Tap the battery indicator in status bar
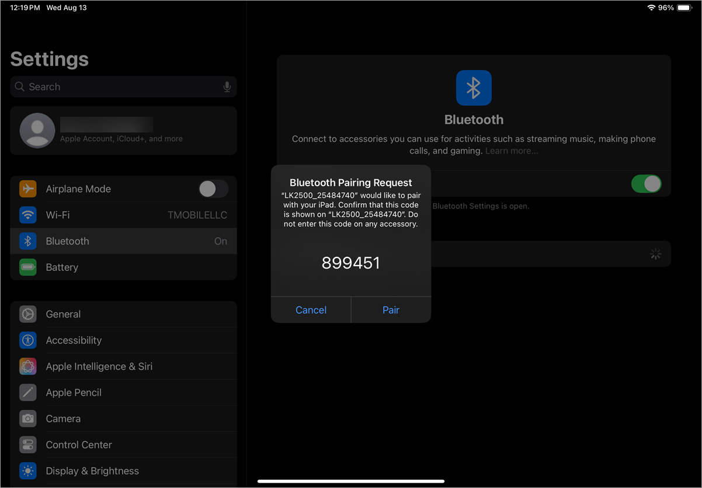Viewport: 702px width, 488px height. click(684, 8)
